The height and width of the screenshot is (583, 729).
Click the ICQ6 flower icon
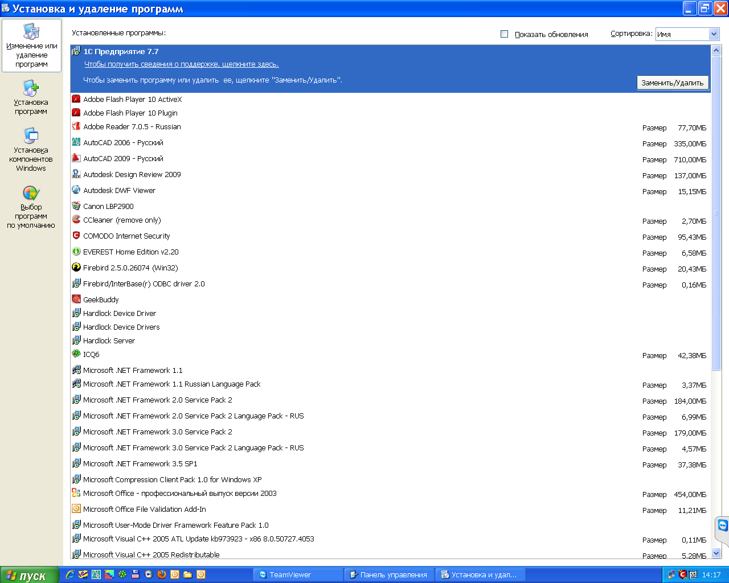click(76, 354)
